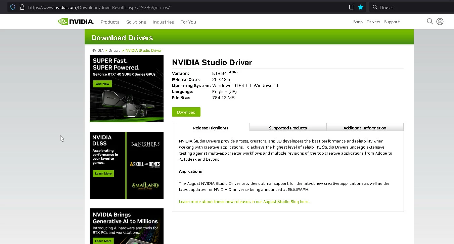Switch to the Supported Products tab
454x244 pixels.
[288, 128]
